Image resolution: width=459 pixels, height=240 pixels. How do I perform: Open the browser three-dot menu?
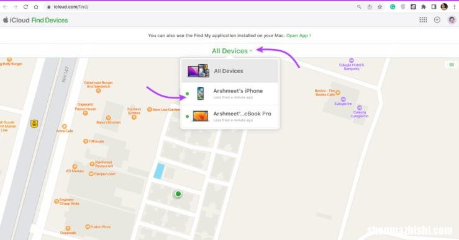pyautogui.click(x=454, y=7)
